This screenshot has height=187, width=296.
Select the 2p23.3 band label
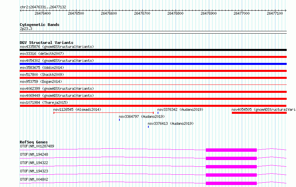26,29
